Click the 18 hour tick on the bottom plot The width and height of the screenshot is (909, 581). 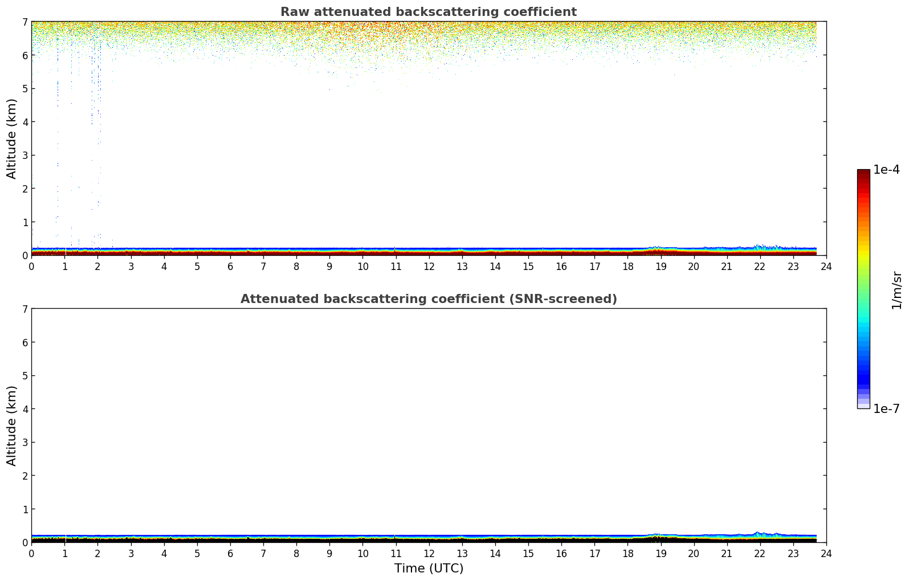pos(627,553)
